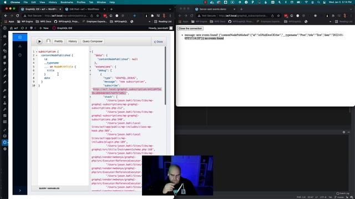Screen dimensions: 355x199
Task: Open the Users icon in the WordPress sidebar
Action: tap(5, 103)
